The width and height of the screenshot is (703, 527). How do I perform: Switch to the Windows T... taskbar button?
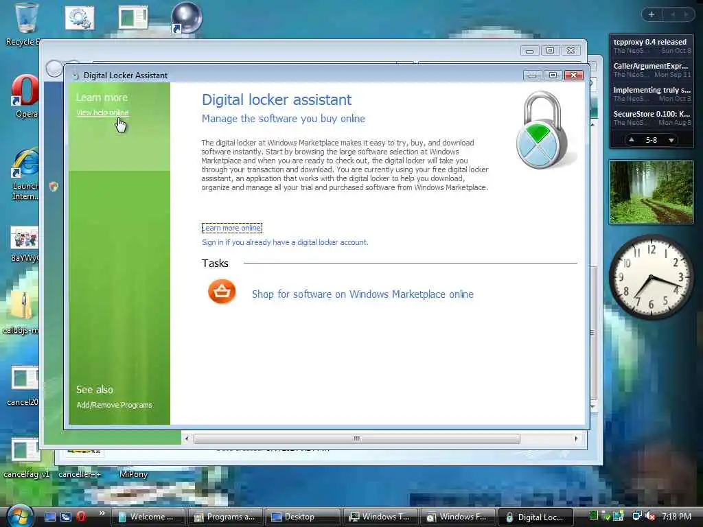pyautogui.click(x=380, y=517)
